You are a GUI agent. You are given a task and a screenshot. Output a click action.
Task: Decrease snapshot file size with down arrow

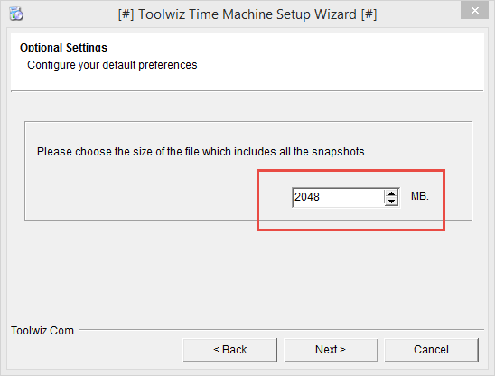[391, 202]
